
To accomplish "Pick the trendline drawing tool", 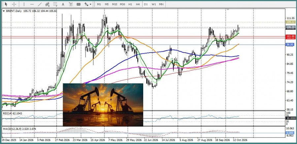I will 40,4.
